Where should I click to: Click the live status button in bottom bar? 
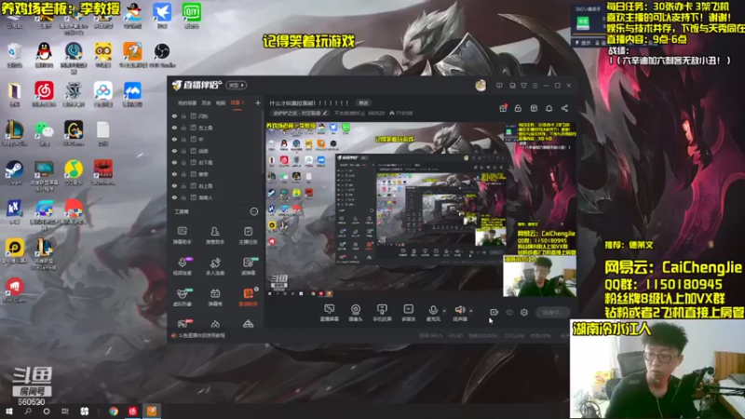coord(552,312)
